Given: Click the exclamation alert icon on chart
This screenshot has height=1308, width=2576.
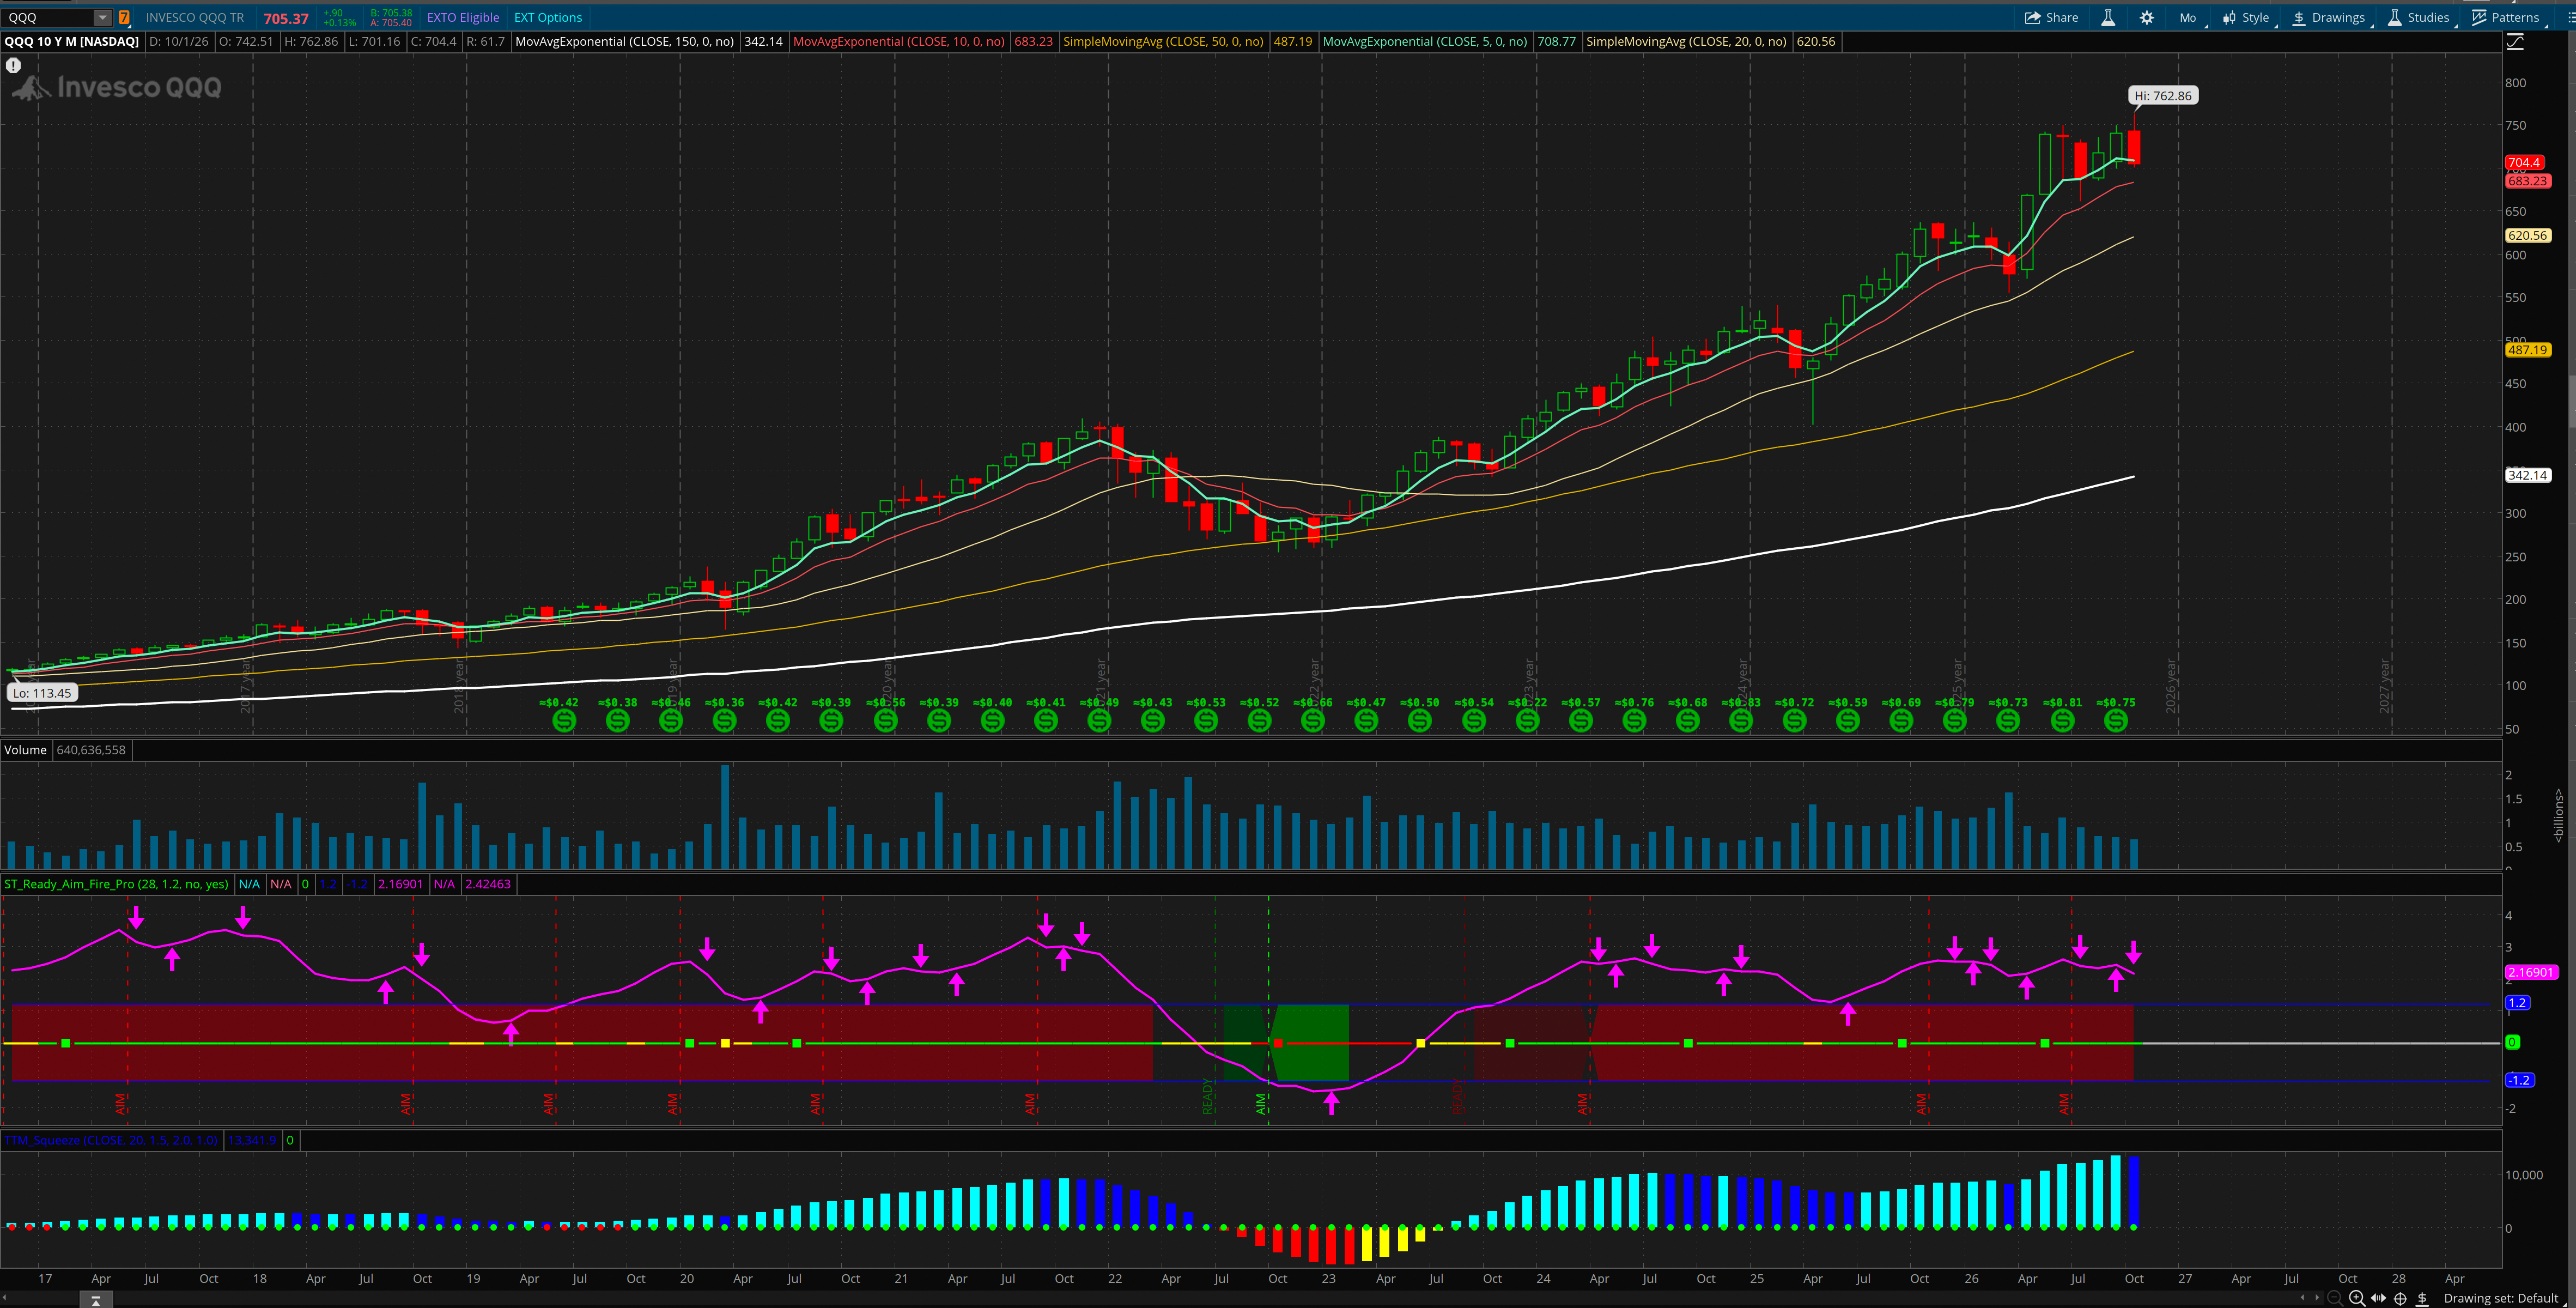Looking at the screenshot, I should 13,65.
